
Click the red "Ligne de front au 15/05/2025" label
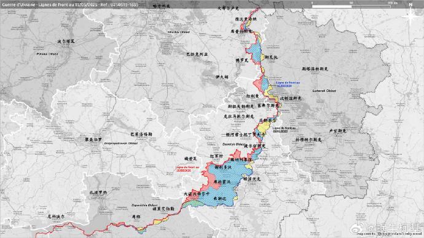[187, 169]
